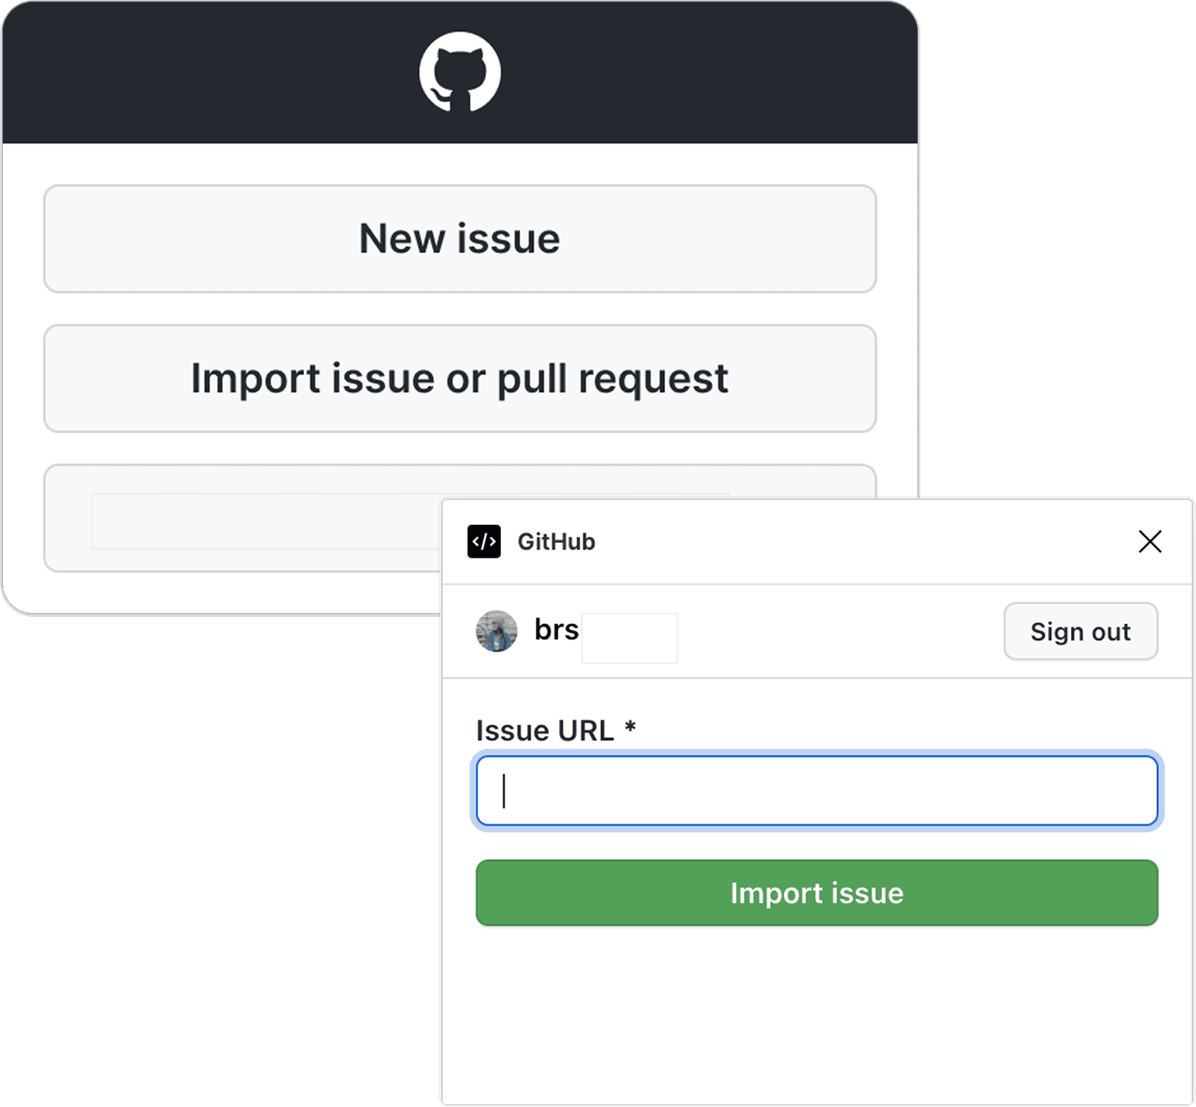Click the GitHub title in the panel header

[x=556, y=542]
